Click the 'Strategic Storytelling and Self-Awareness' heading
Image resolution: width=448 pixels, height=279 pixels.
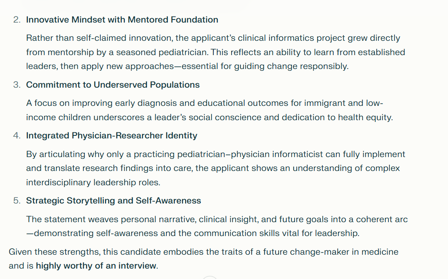[113, 200]
